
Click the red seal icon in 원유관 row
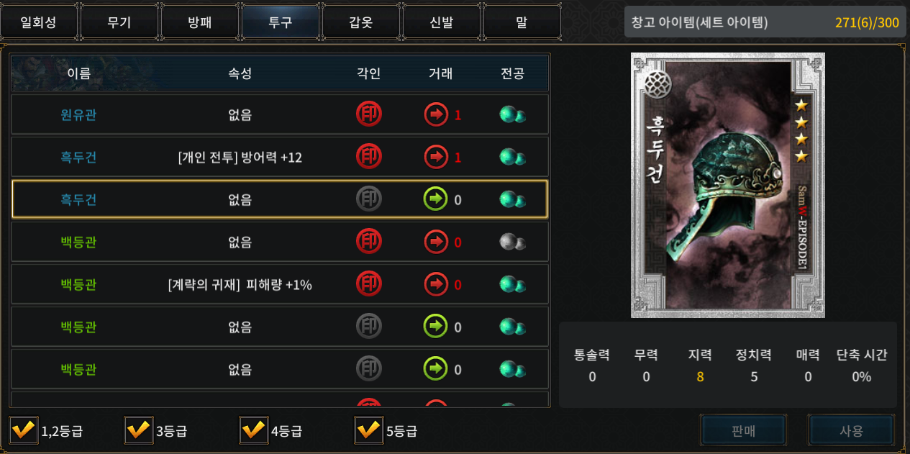tap(369, 114)
